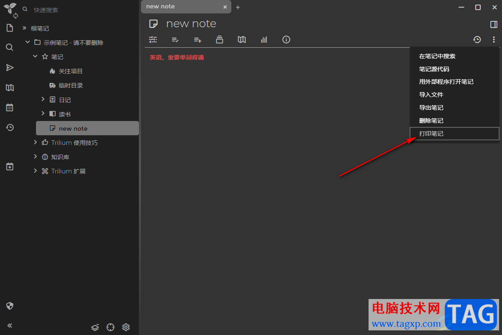Open 关注项目 note in tree
This screenshot has width=502, height=335.
[71, 71]
